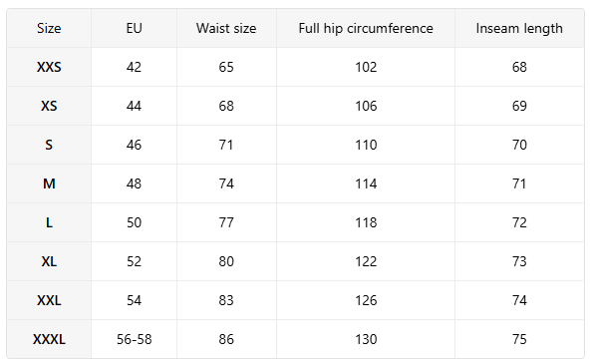Click the Full hip circumference header
The image size is (591, 364).
click(x=366, y=28)
